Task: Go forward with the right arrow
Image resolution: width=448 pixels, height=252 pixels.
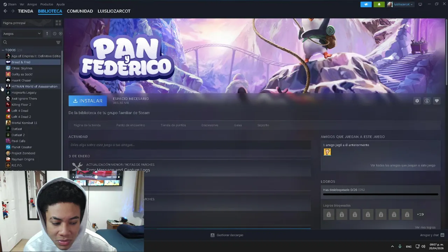Action: 13,11
